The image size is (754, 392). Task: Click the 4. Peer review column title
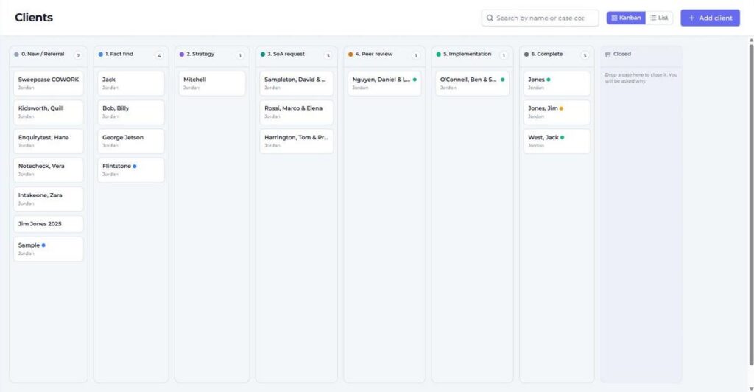coord(374,55)
